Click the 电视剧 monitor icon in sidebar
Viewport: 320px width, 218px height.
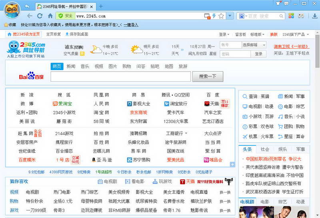point(245,106)
